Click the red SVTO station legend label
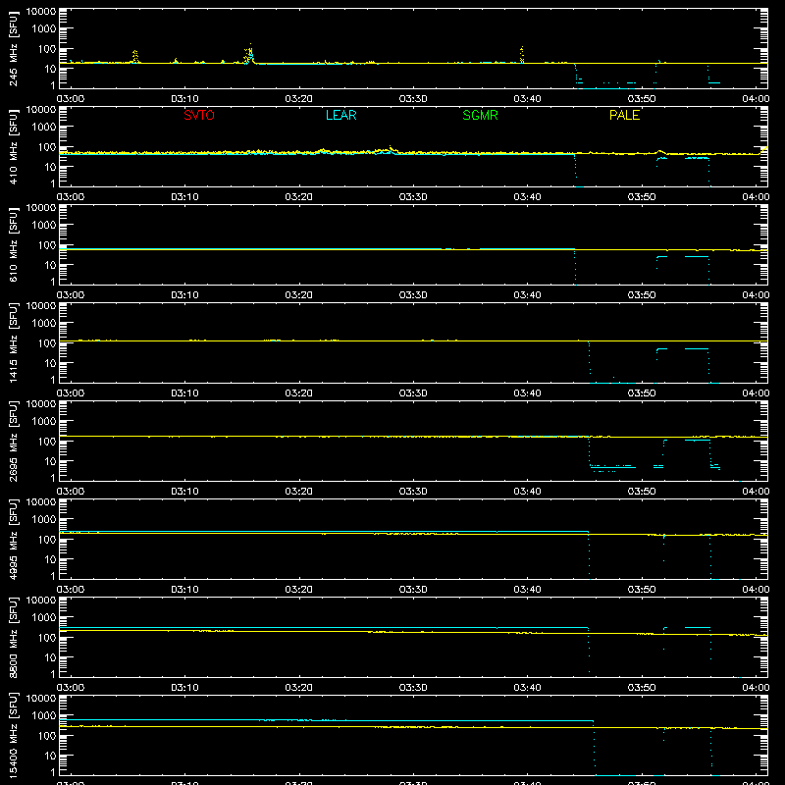785x785 pixels. point(199,115)
